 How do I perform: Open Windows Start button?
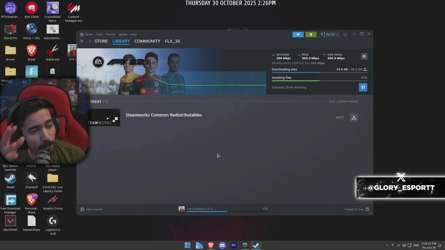coord(188,245)
